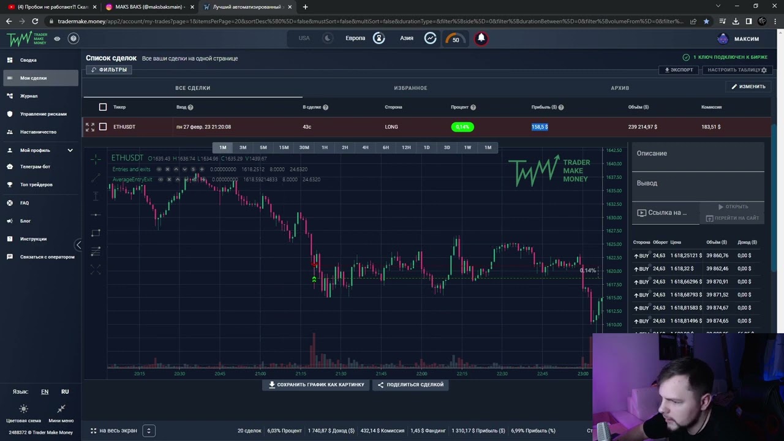Image resolution: width=784 pixels, height=441 pixels.
Task: Tick the select-all trades checkbox
Action: 103,107
